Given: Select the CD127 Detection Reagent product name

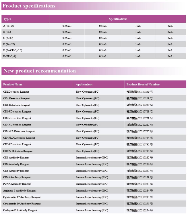Looking at the screenshot, I should [18, 151].
